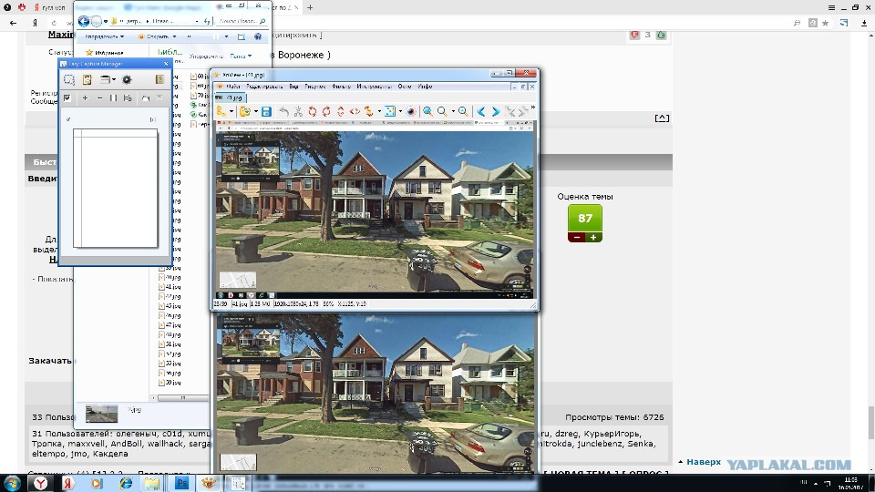Viewport: 875px width, 492px height.
Task: Flip image horizontally in XnView toolbar
Action: [355, 111]
